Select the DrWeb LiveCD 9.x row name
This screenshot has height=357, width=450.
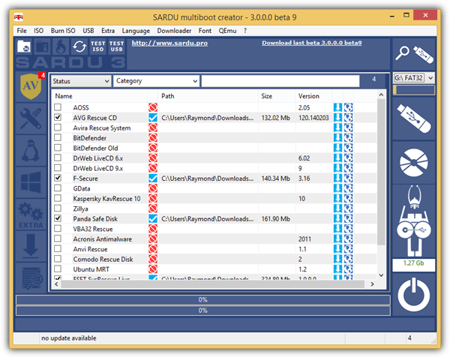(97, 169)
